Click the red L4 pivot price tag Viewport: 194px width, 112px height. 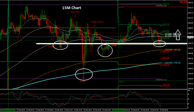pyautogui.click(x=166, y=85)
